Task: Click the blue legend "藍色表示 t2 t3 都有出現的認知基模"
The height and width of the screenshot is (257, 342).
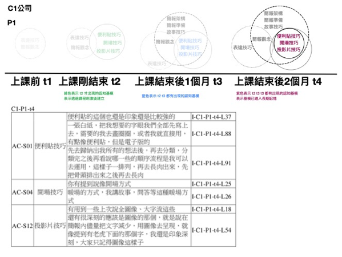Action: (170, 96)
